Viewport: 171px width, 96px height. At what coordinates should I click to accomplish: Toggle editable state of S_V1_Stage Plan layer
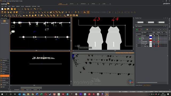click(158, 46)
